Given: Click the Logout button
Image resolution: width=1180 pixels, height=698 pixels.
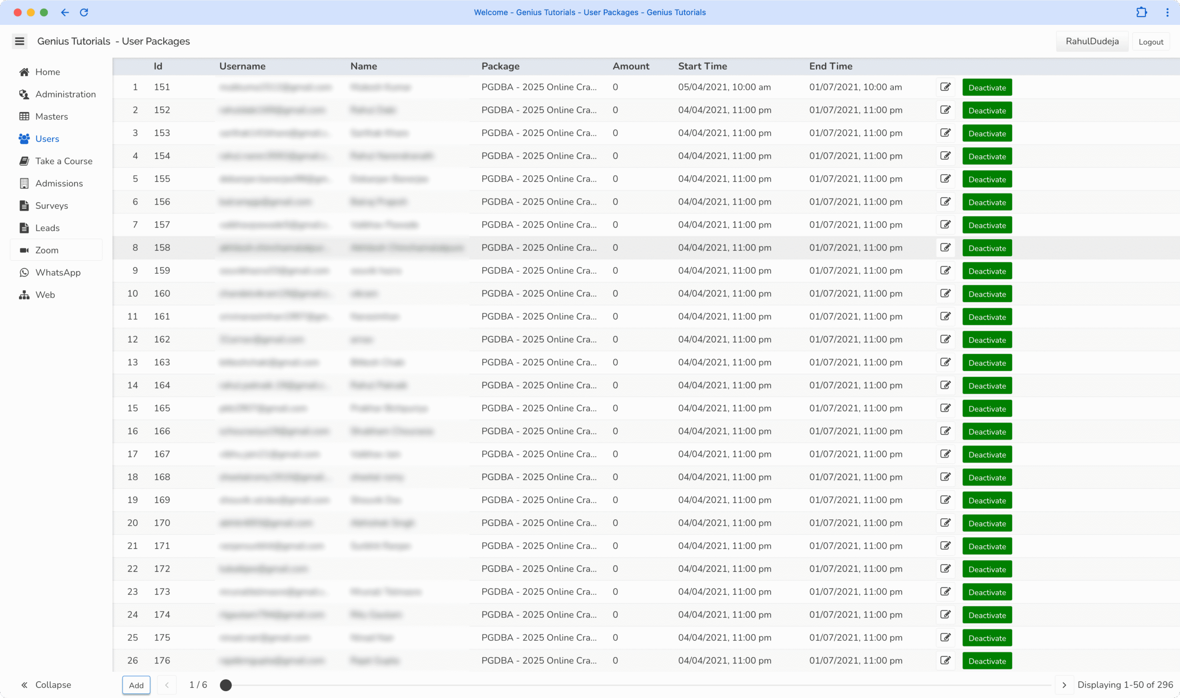Looking at the screenshot, I should 1150,42.
